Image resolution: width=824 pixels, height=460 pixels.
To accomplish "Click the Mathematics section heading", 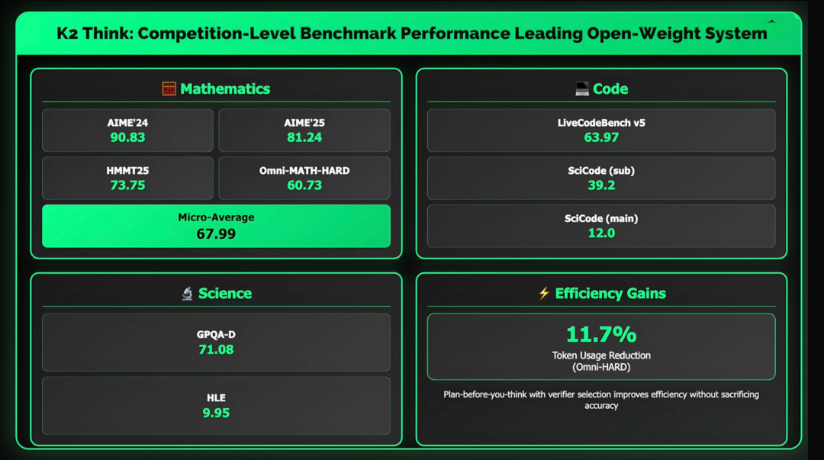I will coord(225,89).
